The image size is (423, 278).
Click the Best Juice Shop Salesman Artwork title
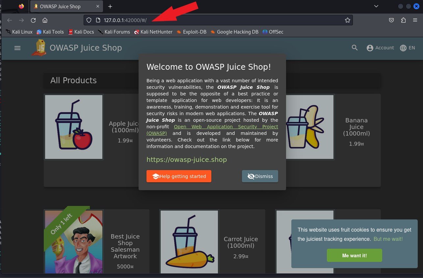(125, 246)
